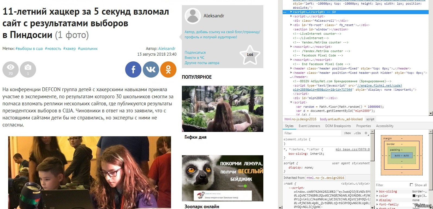Screen dimensions: 433x209
Task: Click the auto × auto content box
Action: (402, 156)
